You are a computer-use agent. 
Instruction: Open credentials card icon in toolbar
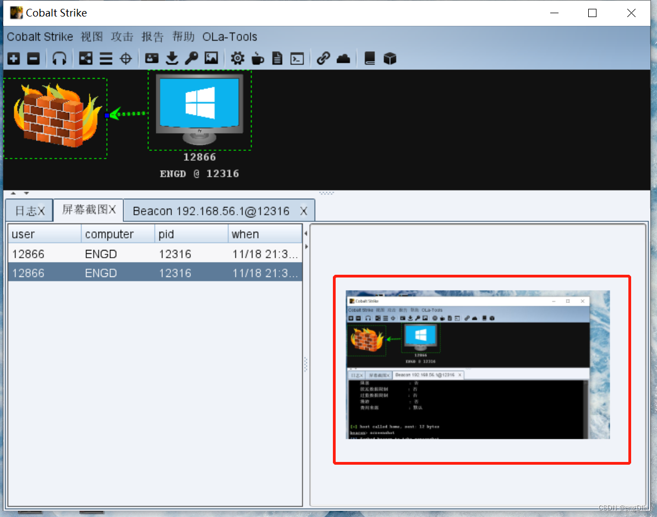point(152,59)
